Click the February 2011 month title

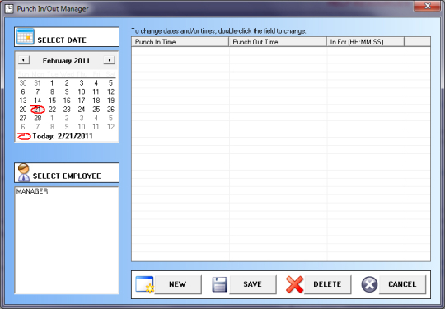coord(66,60)
